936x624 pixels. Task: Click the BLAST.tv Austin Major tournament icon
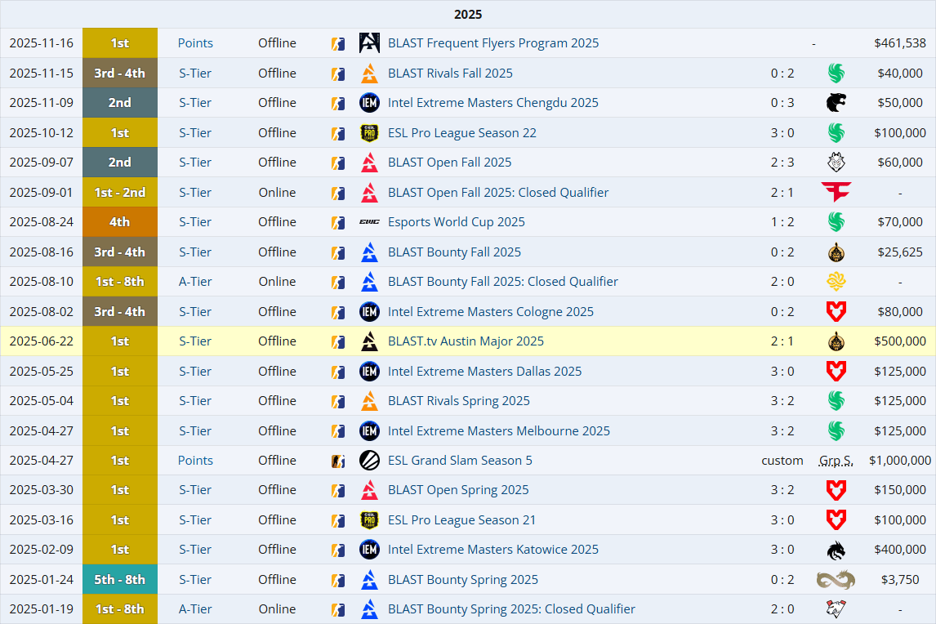tap(369, 341)
